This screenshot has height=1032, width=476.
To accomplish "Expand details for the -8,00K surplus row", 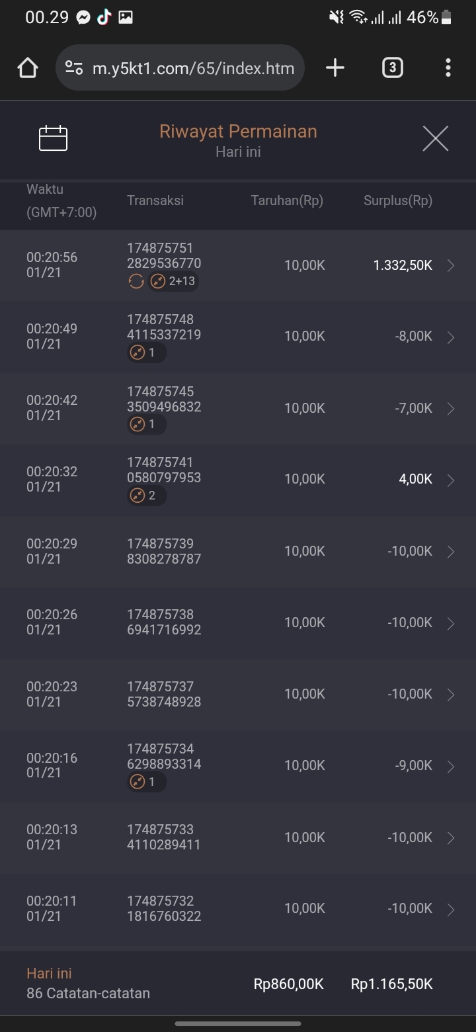I will [451, 337].
